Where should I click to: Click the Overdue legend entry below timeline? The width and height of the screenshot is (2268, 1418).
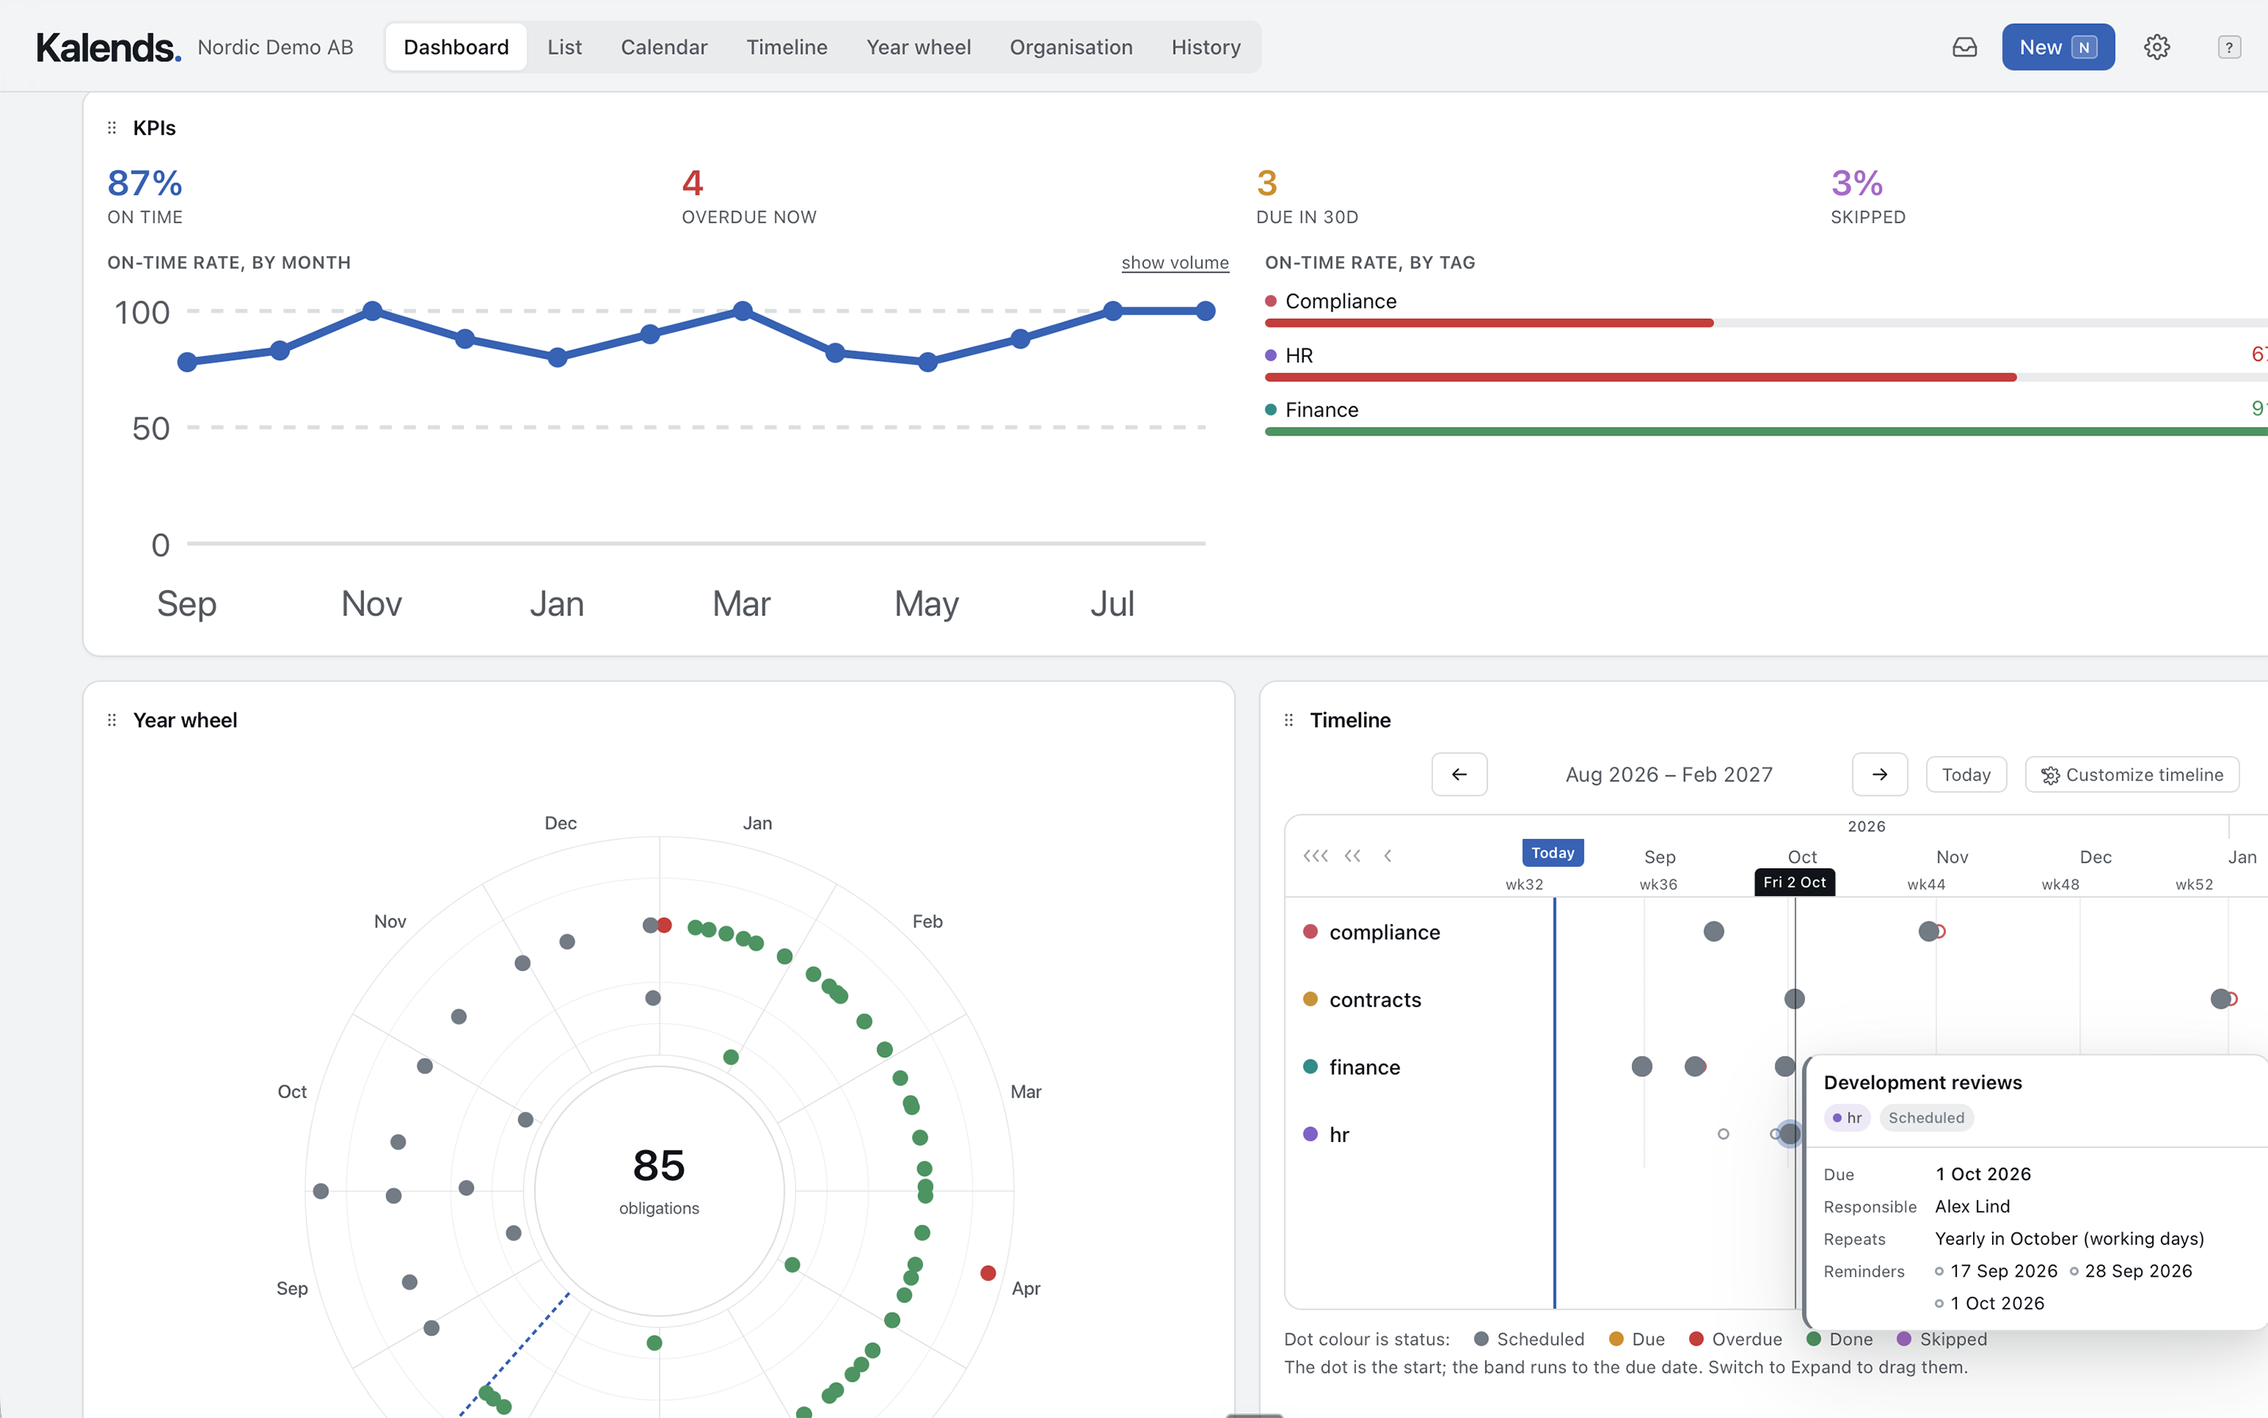click(1735, 1339)
